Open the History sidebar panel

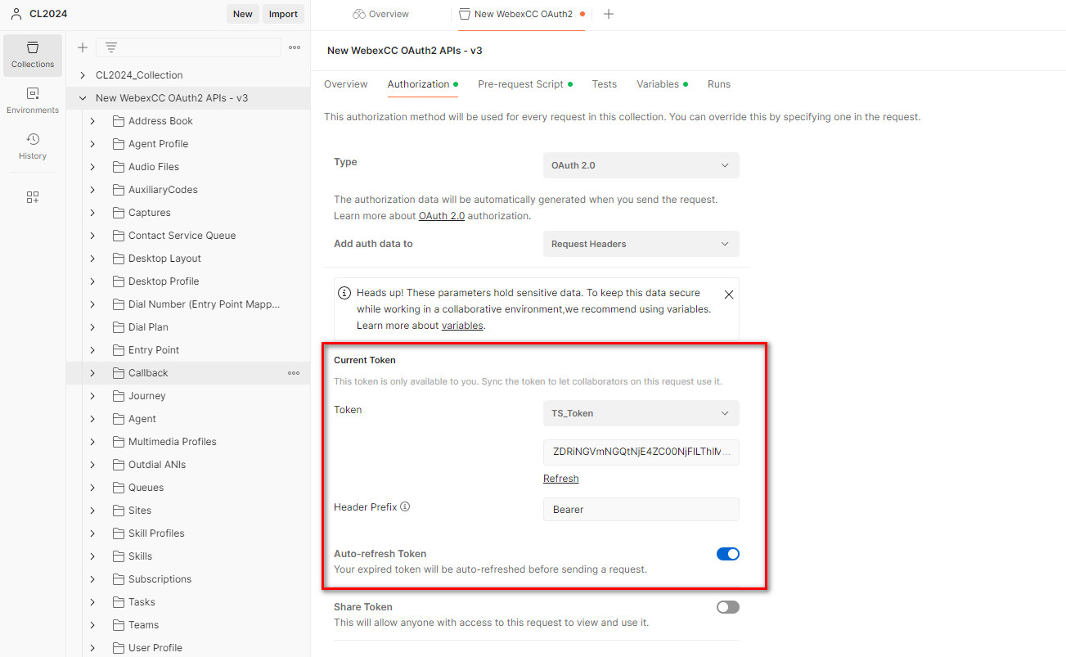pyautogui.click(x=33, y=146)
